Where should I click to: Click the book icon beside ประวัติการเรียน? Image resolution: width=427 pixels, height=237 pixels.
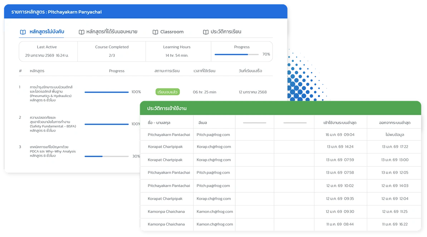point(206,32)
